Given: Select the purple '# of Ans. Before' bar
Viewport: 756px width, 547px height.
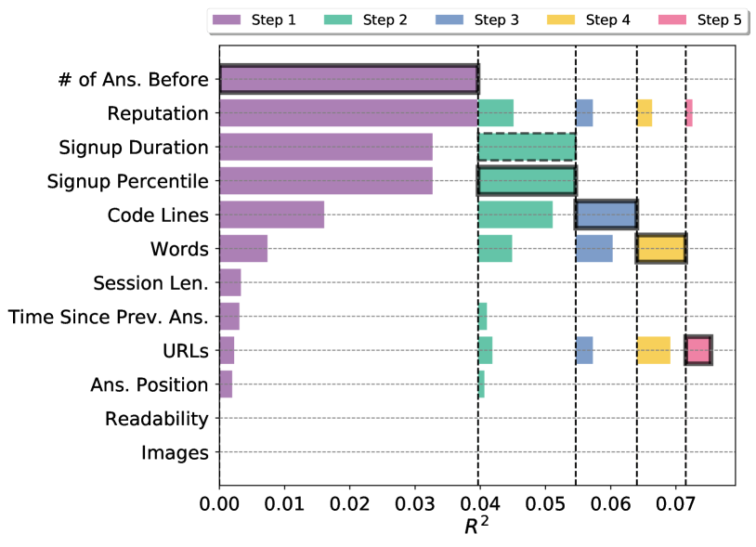Looking at the screenshot, I should click(x=348, y=80).
